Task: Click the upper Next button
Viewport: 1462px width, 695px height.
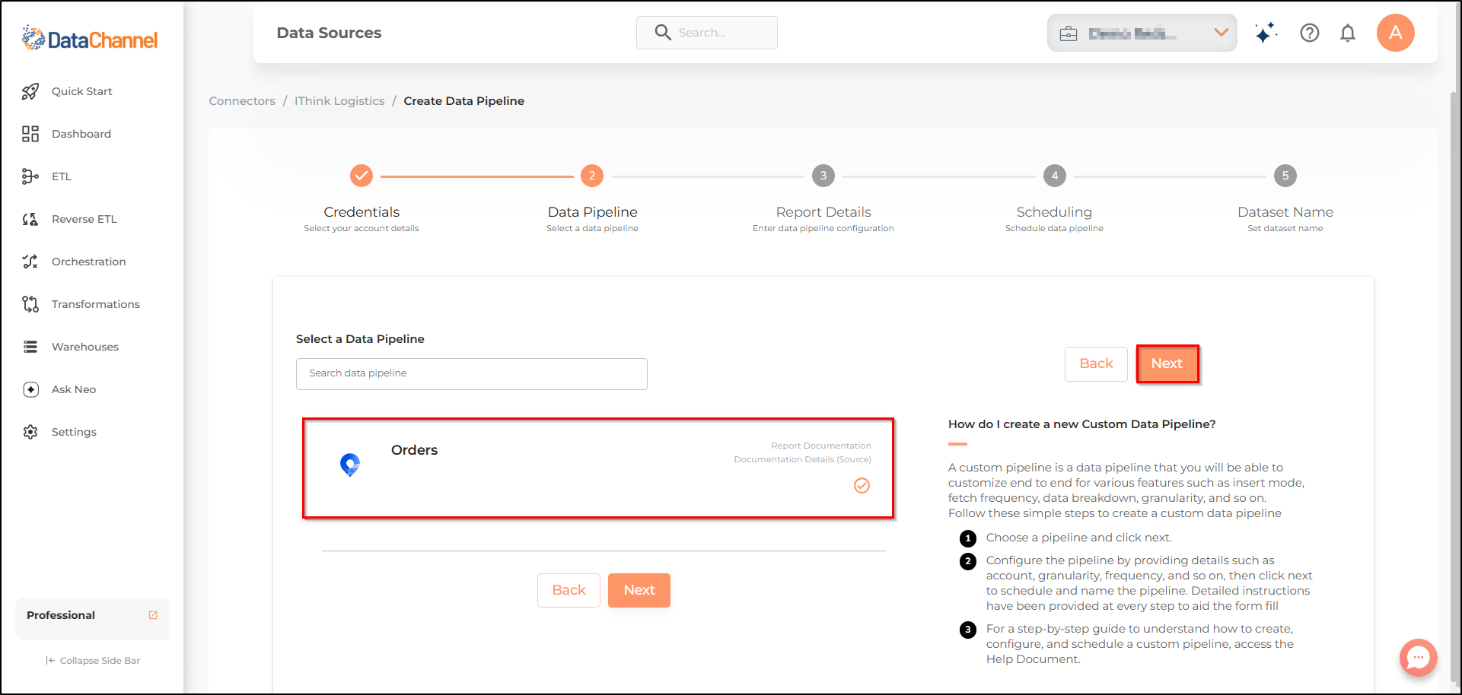Action: [1167, 363]
